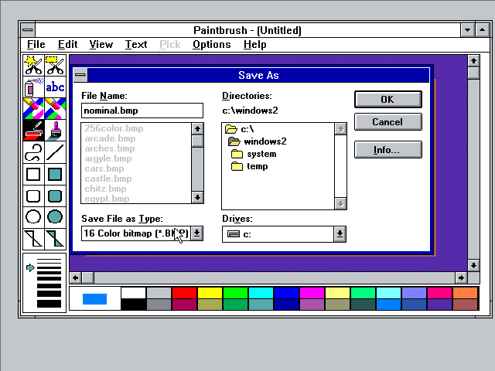Click the Info... button
This screenshot has height=371, width=495.
click(x=388, y=149)
